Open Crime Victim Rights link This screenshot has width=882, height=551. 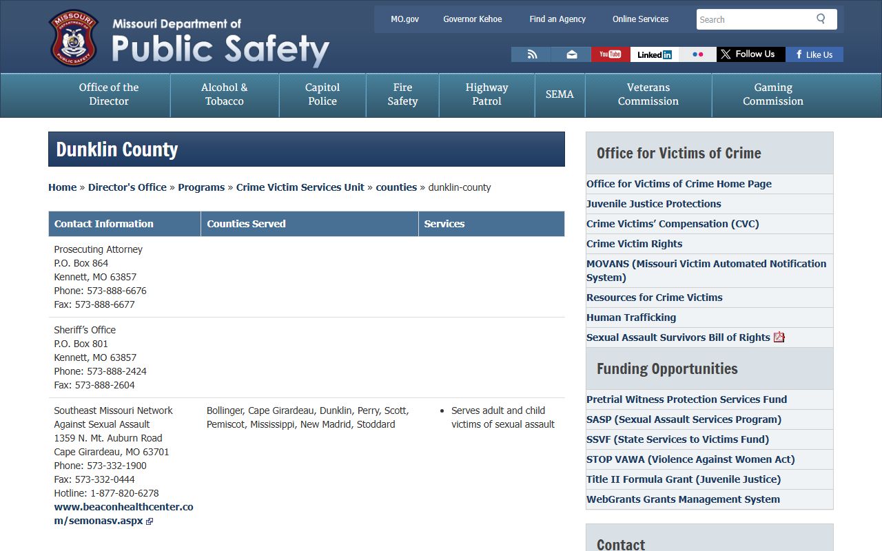pos(634,244)
